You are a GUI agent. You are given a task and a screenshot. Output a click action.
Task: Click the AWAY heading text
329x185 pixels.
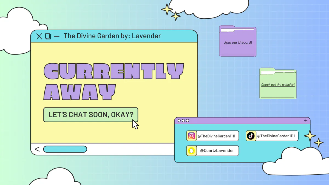[x=79, y=92]
